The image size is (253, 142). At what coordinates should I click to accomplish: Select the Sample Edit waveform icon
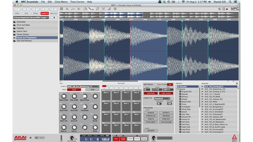pyautogui.click(x=91, y=9)
